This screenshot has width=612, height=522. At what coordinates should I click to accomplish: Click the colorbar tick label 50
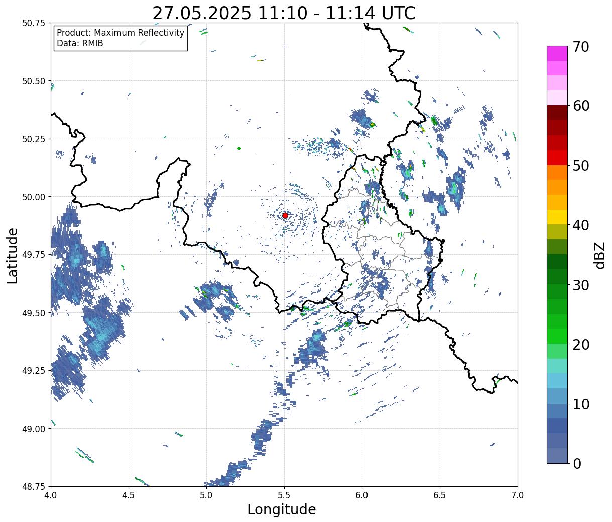[581, 166]
